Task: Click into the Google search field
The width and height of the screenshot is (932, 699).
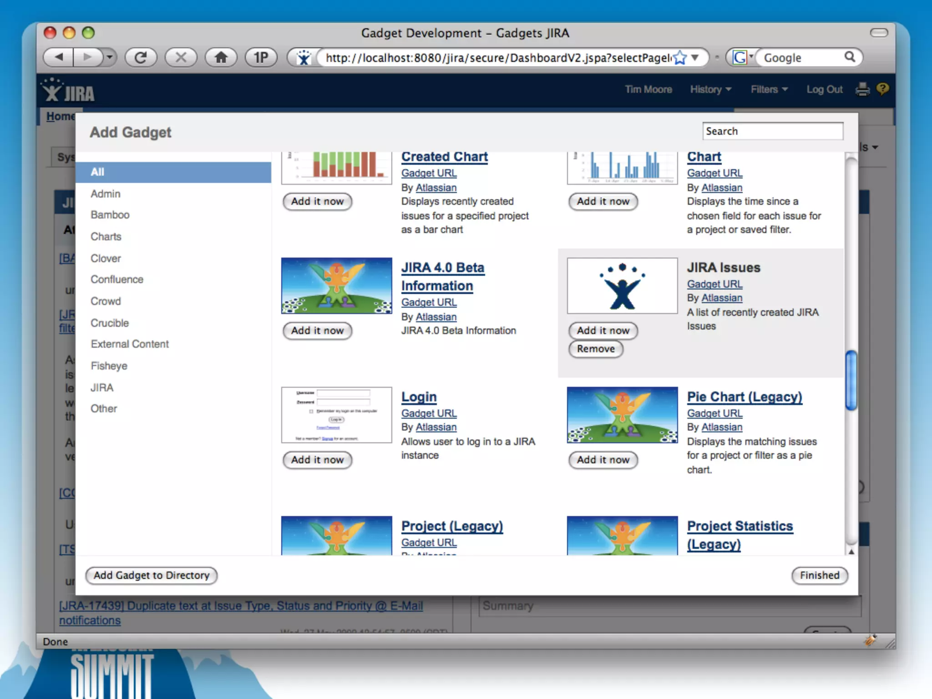Action: (802, 58)
